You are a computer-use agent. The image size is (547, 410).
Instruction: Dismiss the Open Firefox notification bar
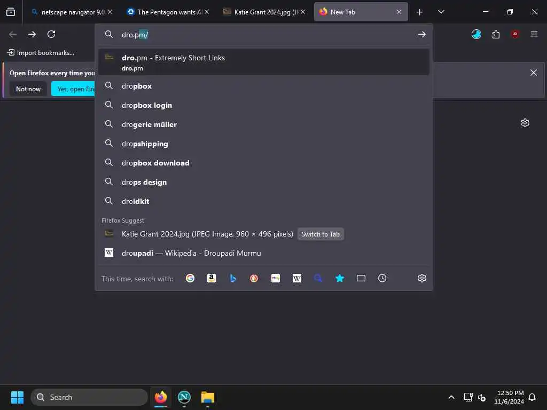coord(534,73)
